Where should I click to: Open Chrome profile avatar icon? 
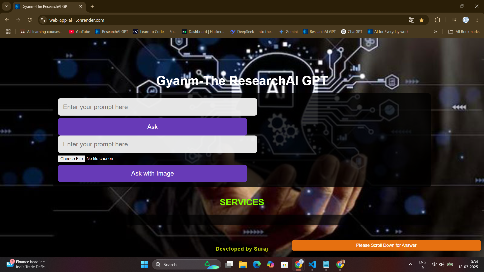coord(466,20)
